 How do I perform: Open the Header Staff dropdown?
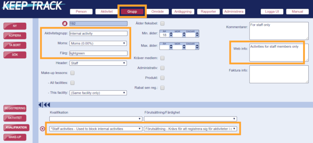(x=98, y=63)
